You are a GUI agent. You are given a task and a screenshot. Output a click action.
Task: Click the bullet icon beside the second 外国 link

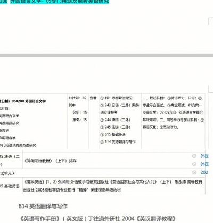pyautogui.click(x=194, y=164)
